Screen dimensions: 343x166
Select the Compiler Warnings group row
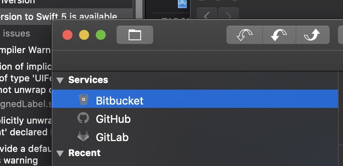pos(25,50)
